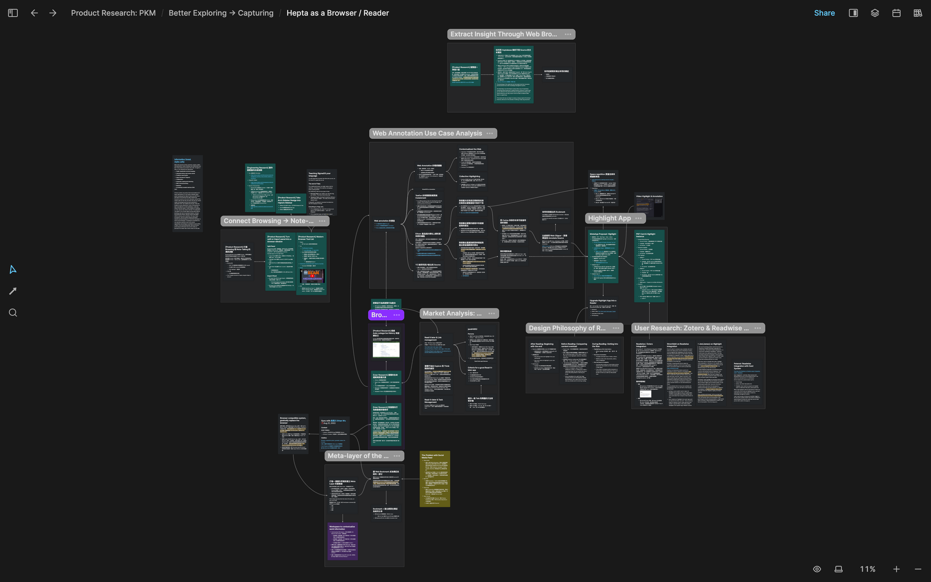Click the back navigation arrow

tap(34, 13)
